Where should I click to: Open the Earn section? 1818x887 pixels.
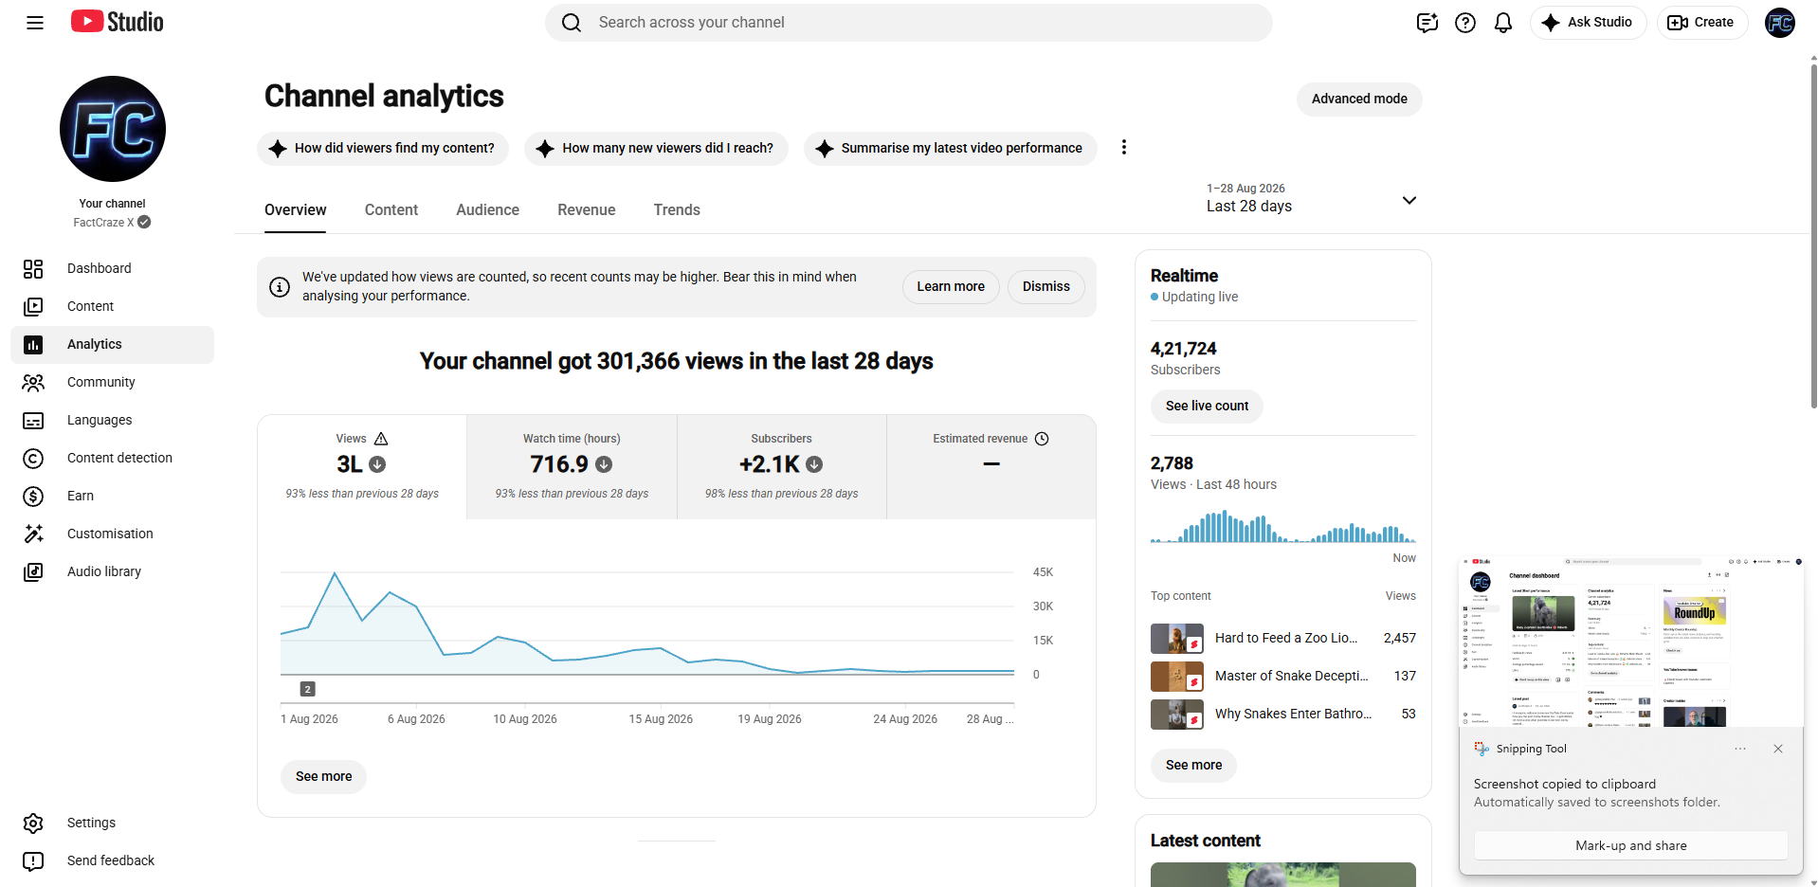(113, 497)
